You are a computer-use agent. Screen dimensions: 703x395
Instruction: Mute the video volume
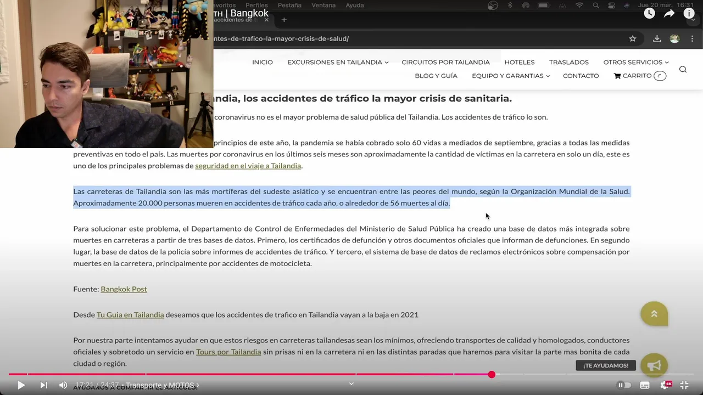(63, 385)
